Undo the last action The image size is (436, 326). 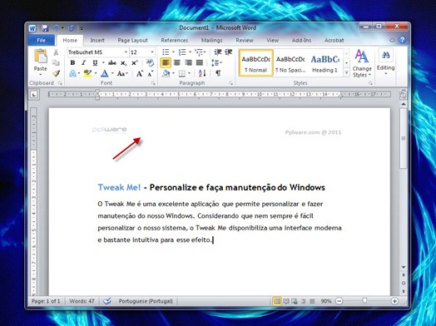click(56, 28)
